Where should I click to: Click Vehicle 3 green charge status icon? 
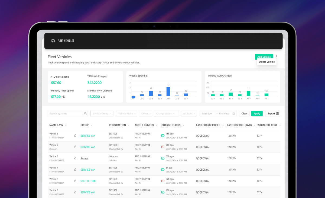click(163, 158)
